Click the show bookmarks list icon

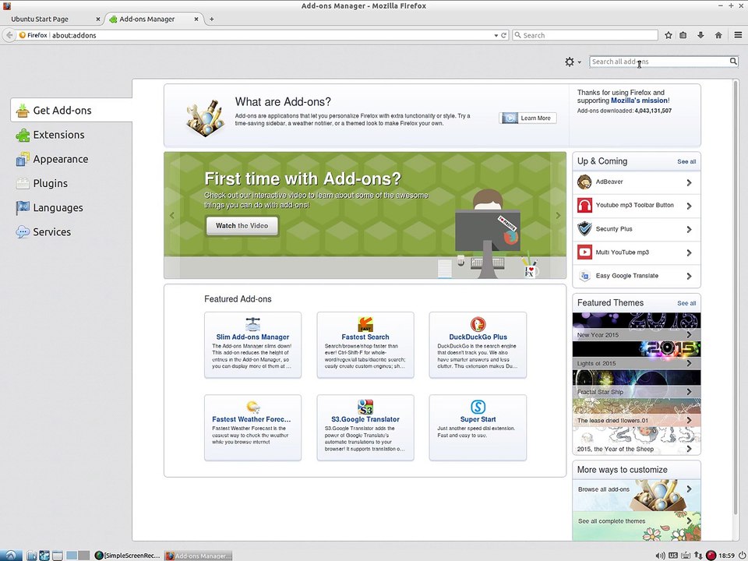click(683, 35)
